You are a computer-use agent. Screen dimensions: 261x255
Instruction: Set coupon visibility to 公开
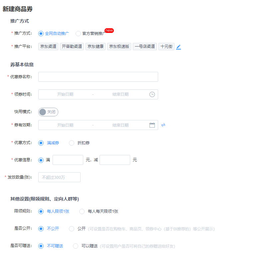pyautogui.click(x=72, y=229)
